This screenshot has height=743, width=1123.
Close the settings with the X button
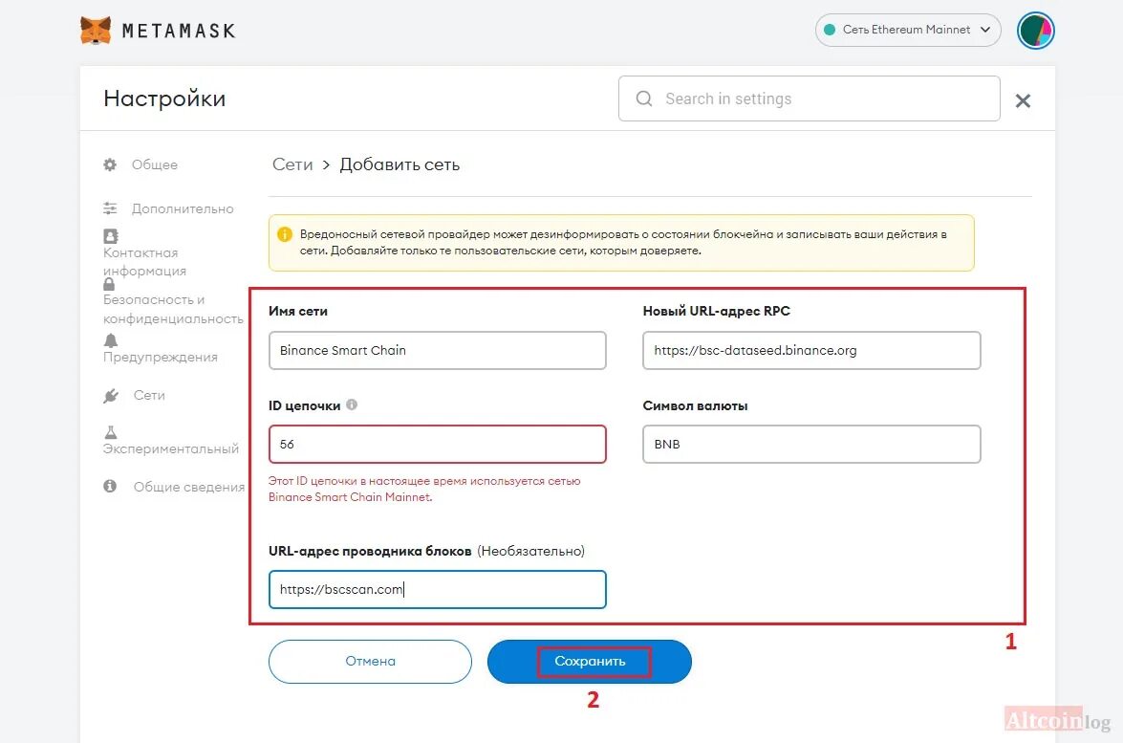[x=1023, y=101]
